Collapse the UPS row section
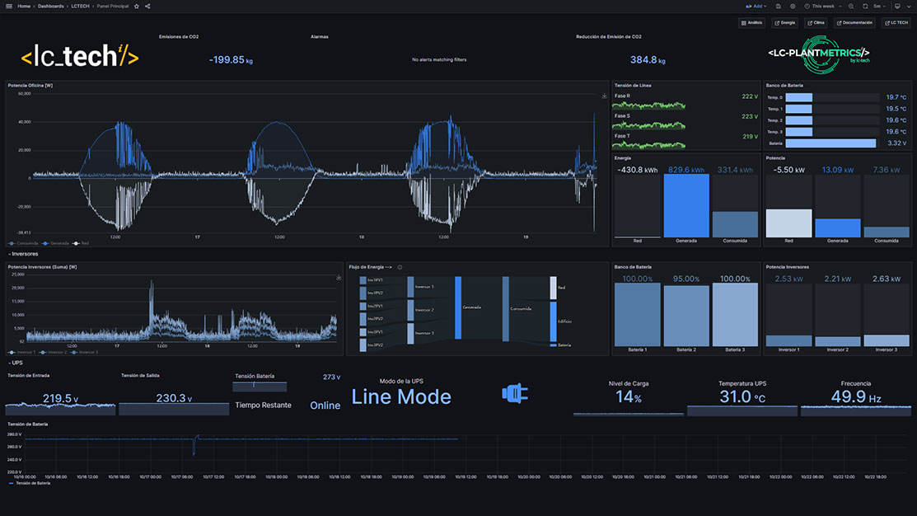917x516 pixels. [16, 363]
